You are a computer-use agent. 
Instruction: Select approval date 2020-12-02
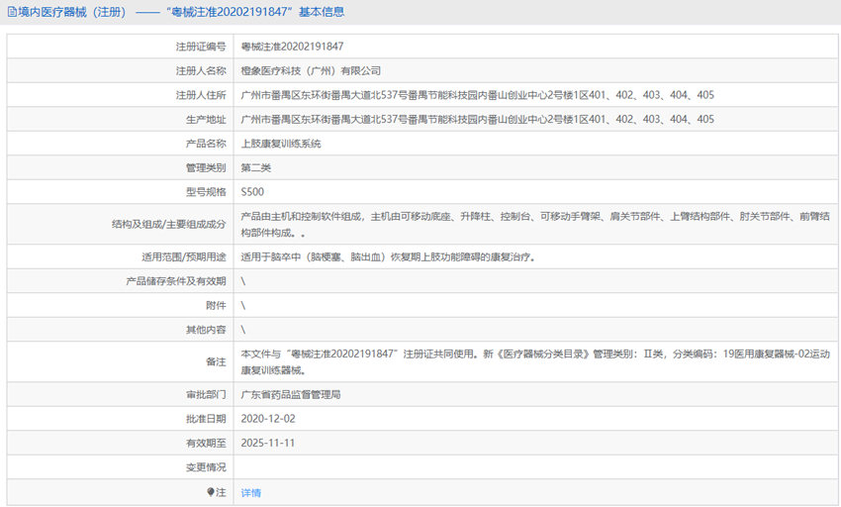point(268,419)
